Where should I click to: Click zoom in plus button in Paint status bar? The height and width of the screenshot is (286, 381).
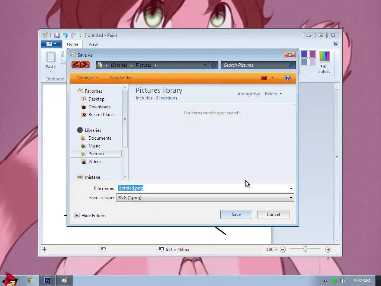[328, 250]
